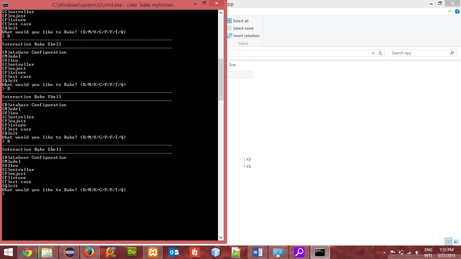461x259 pixels.
Task: Open the Windows Start menu
Action: pos(8,252)
